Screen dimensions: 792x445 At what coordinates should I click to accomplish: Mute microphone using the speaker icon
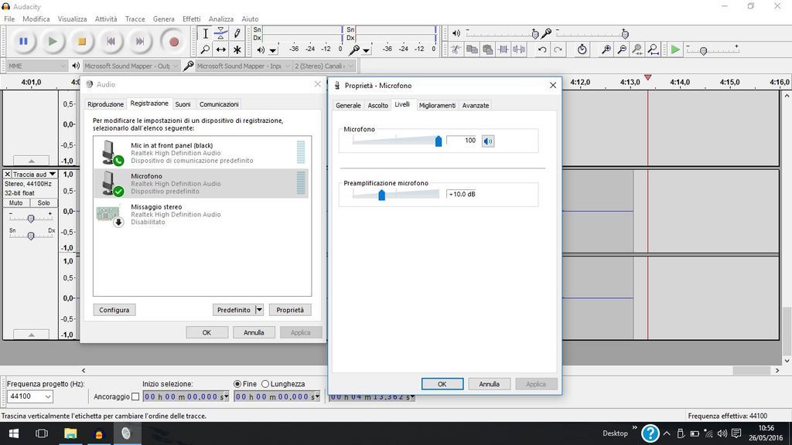[x=488, y=141]
